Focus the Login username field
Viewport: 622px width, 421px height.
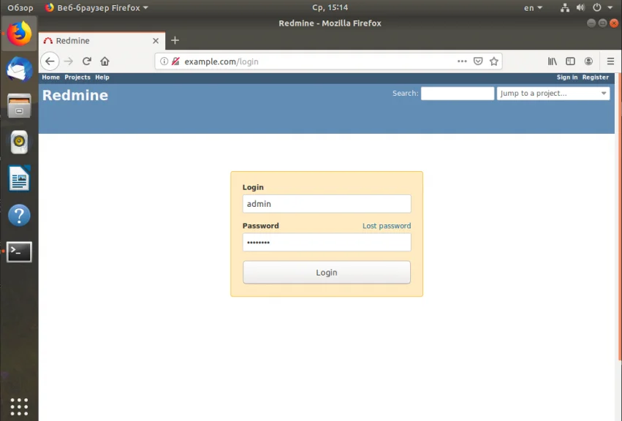tap(327, 203)
